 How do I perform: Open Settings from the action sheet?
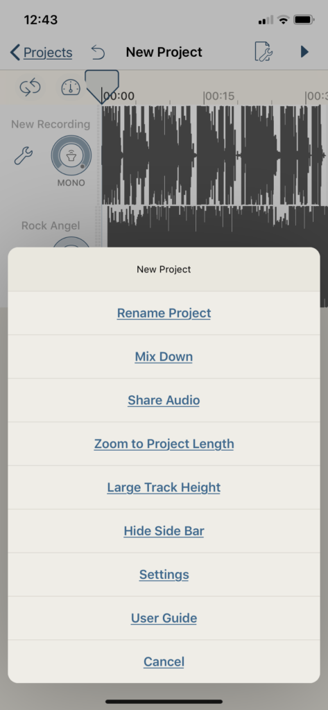point(164,575)
